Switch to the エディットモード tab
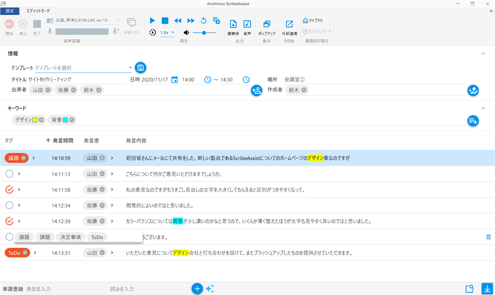 point(38,11)
